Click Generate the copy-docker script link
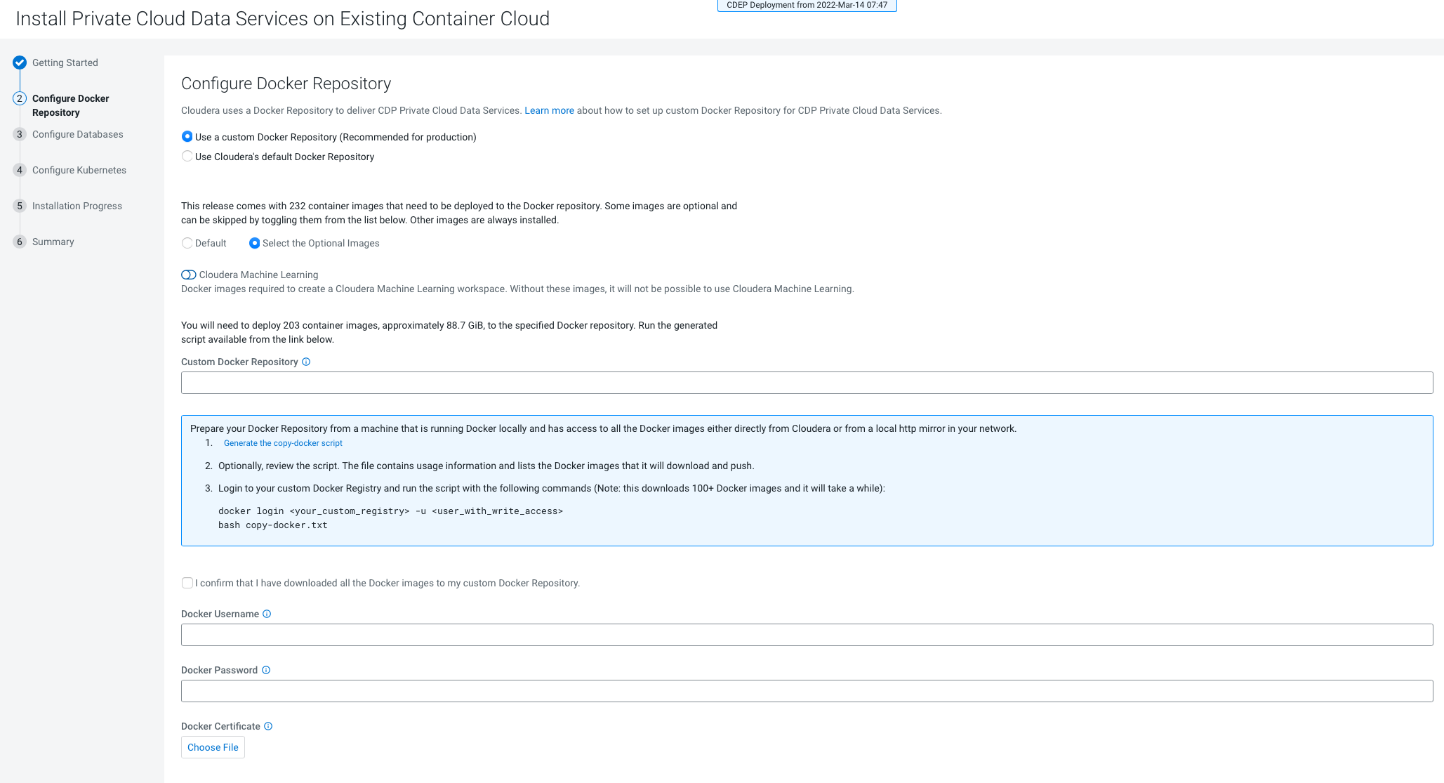This screenshot has height=783, width=1444. (x=283, y=443)
